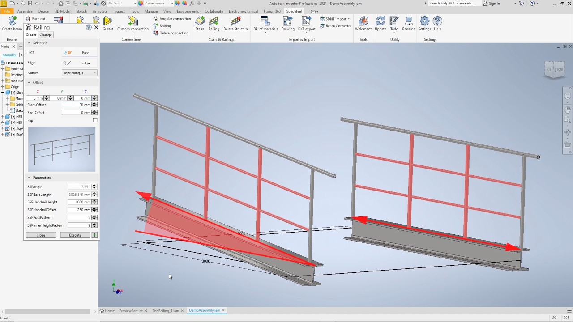
Task: Open the Stairs tool
Action: 200,24
